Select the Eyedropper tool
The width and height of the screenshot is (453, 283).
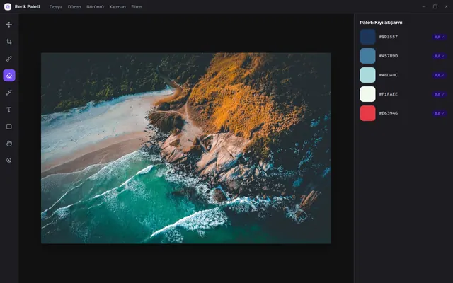point(9,93)
